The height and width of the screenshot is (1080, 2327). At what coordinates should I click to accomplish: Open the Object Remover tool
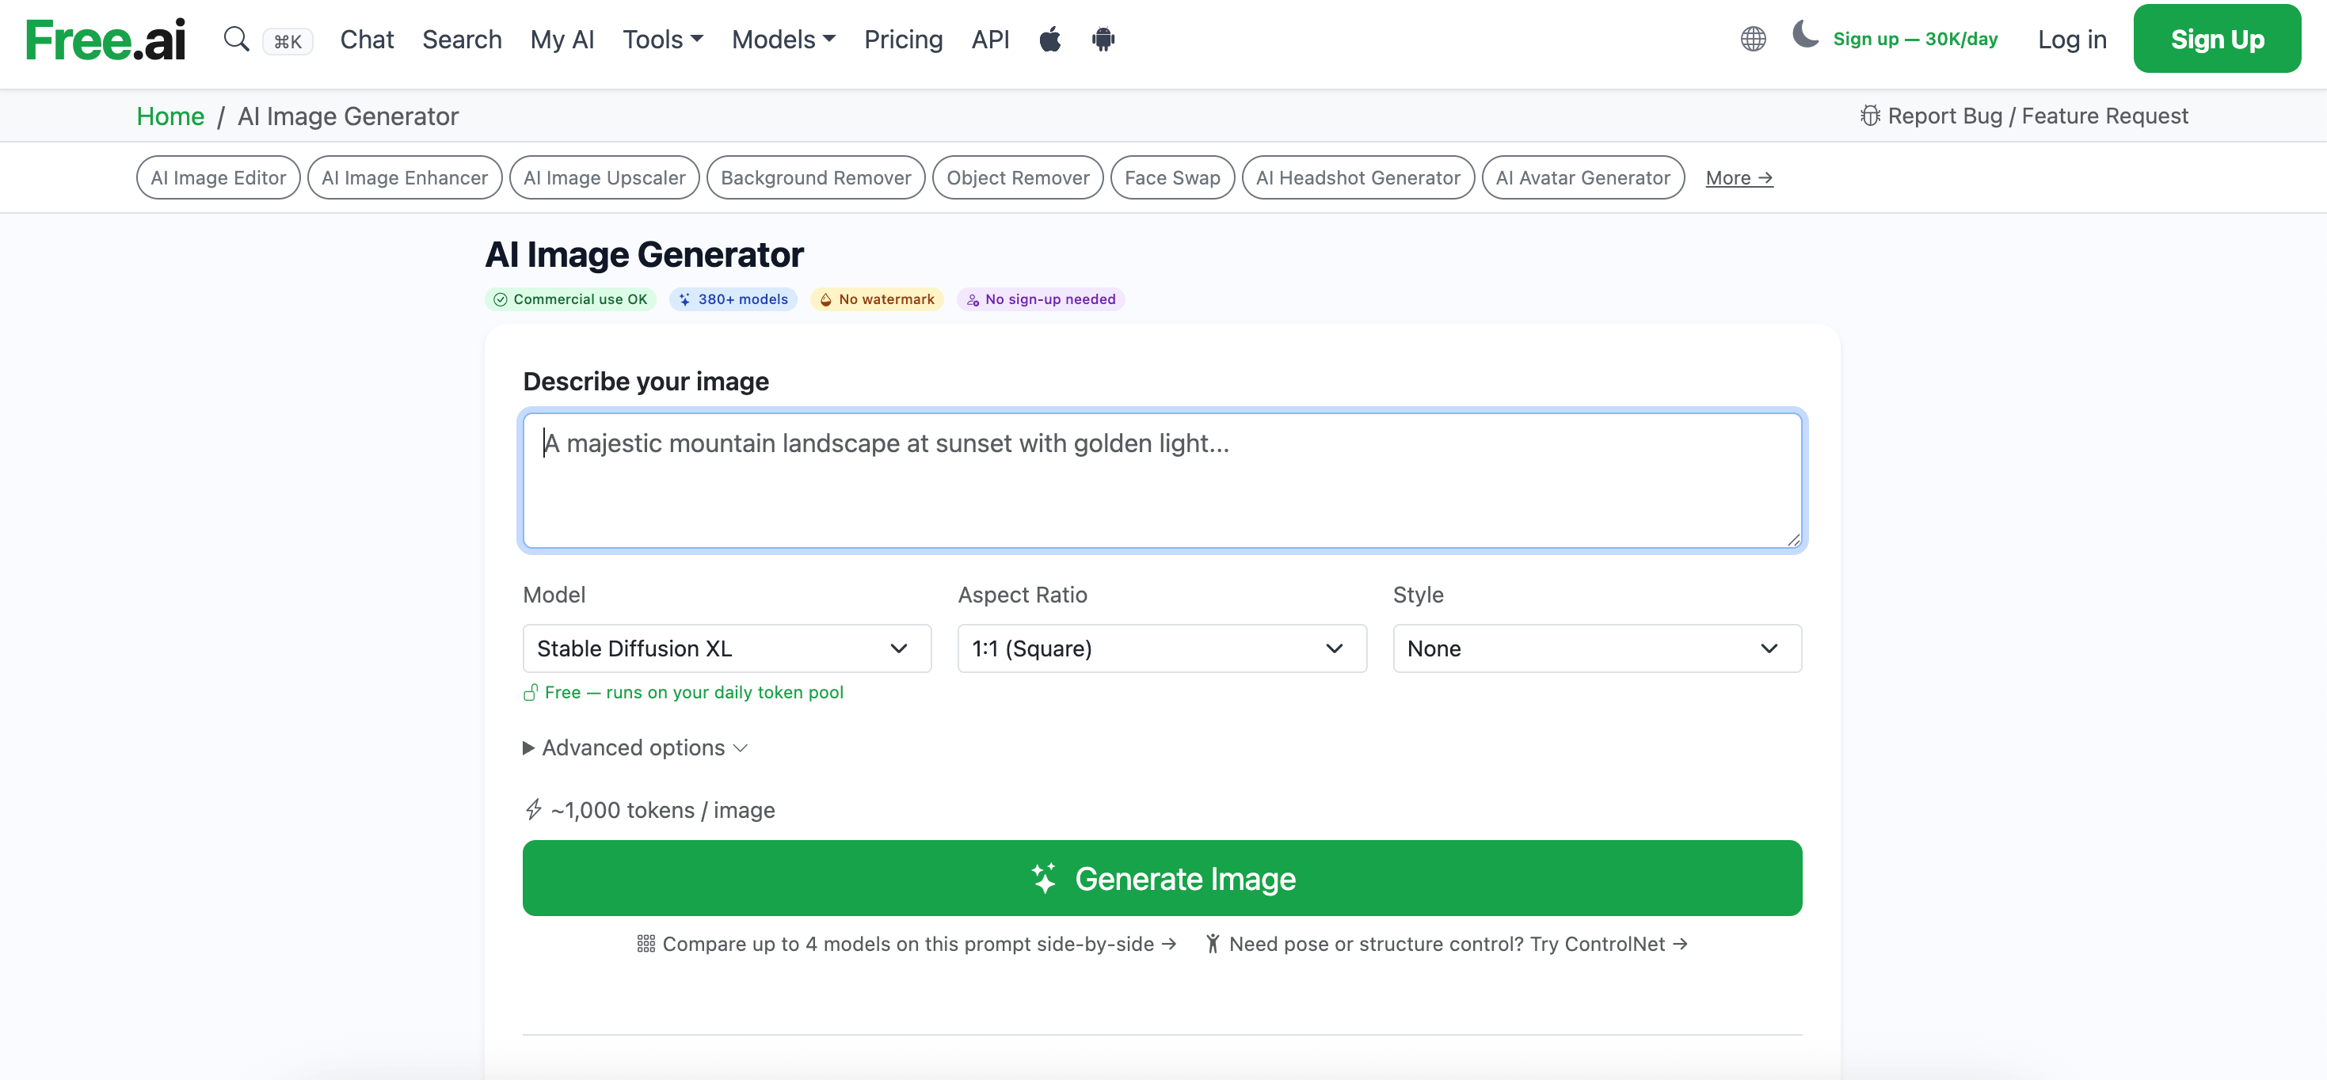pyautogui.click(x=1018, y=177)
